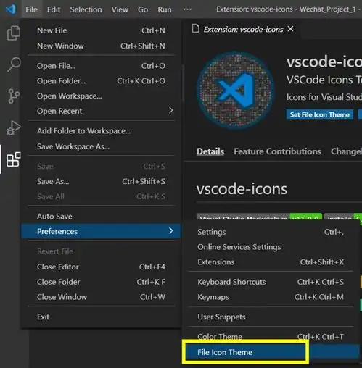
Task: Select Open Folder... menu entry
Action: coord(101,81)
